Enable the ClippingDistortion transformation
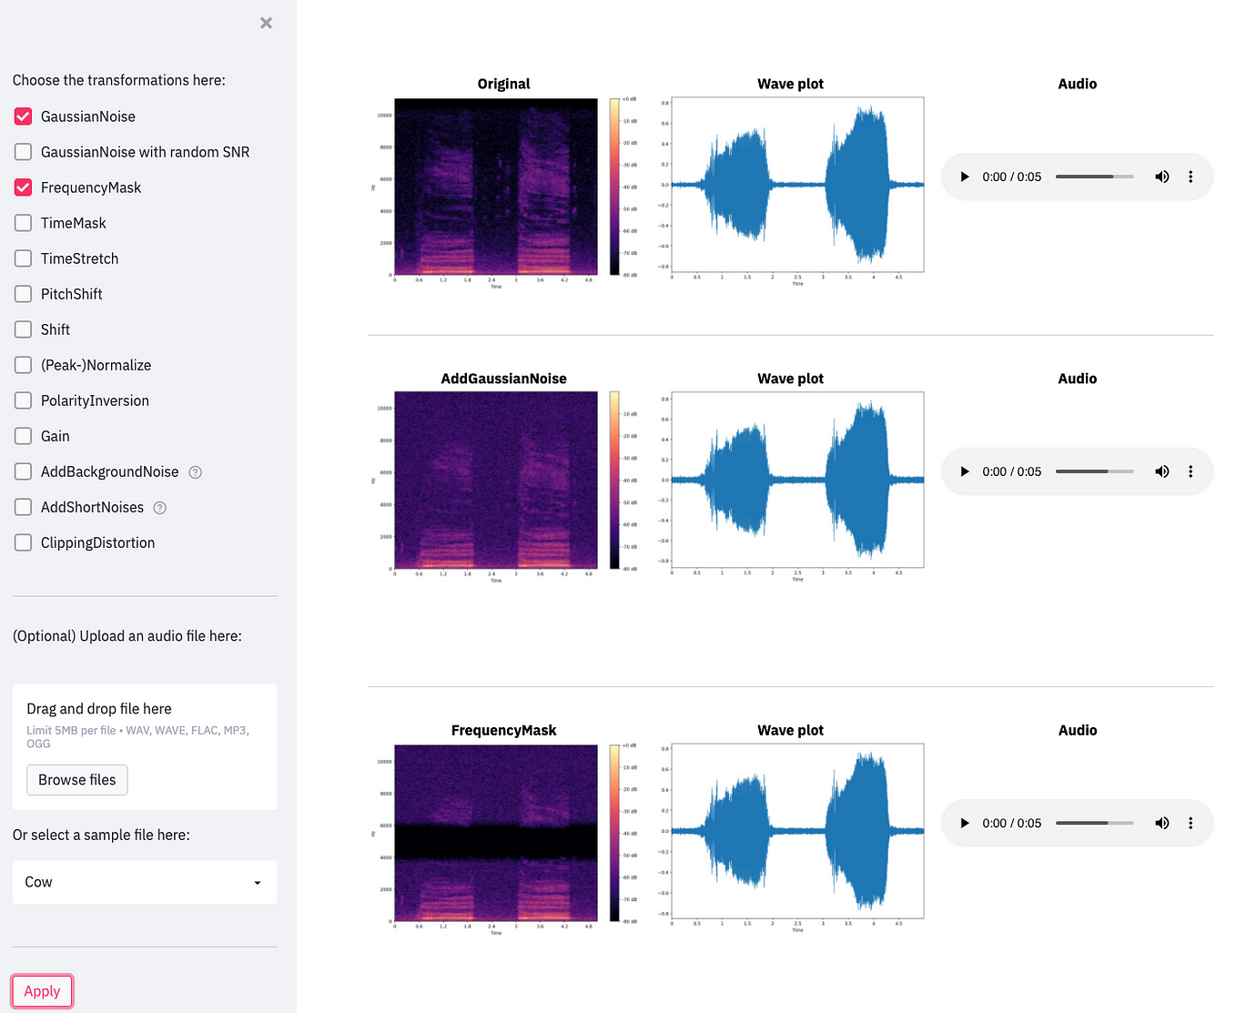 coord(23,542)
